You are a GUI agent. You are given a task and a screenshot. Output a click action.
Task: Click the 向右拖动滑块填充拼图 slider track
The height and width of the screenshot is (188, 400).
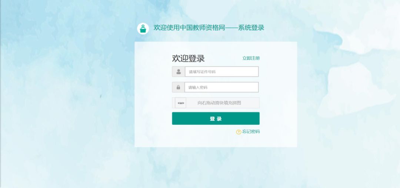pyautogui.click(x=216, y=103)
